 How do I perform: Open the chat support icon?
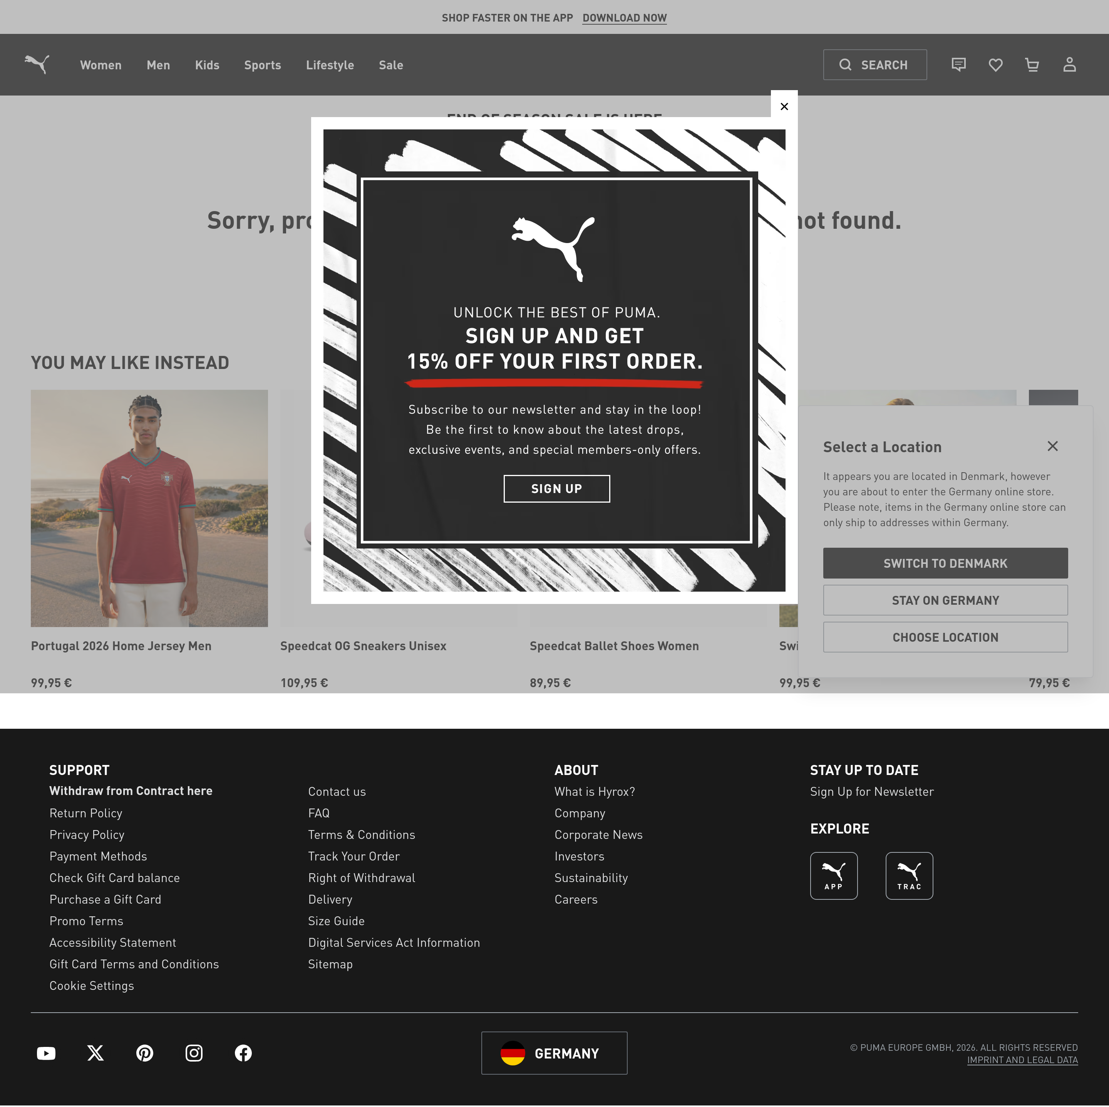pos(958,64)
